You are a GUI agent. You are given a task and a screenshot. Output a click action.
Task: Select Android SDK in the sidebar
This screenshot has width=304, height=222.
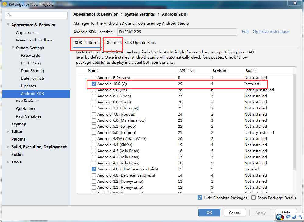click(x=36, y=94)
